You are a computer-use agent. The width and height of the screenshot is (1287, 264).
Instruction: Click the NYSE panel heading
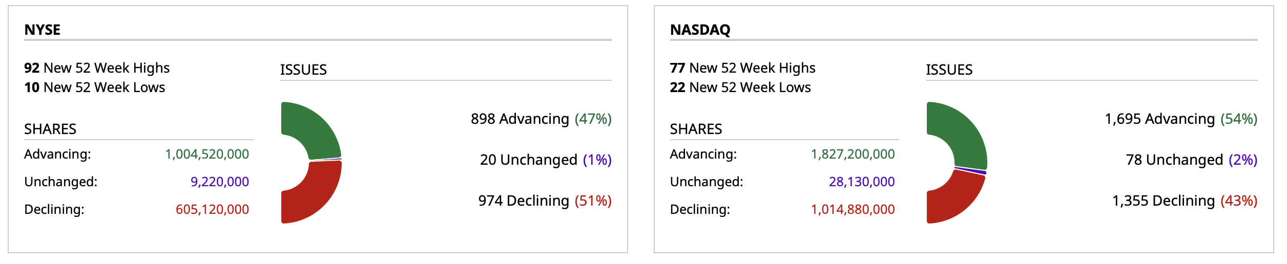pyautogui.click(x=43, y=30)
